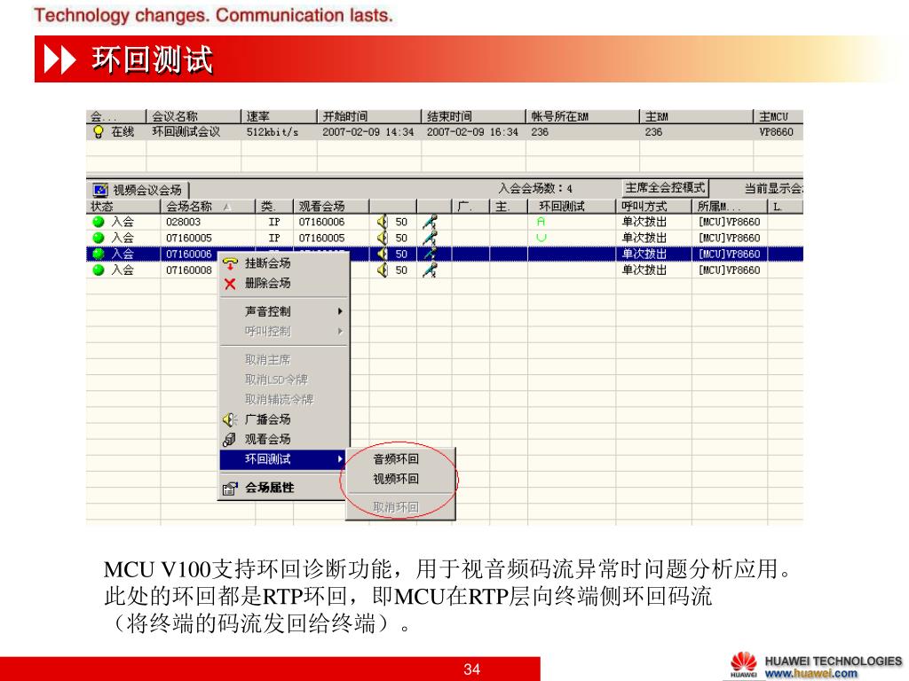Click speaker icon in highlighted row 07160006
This screenshot has height=681, width=909.
[382, 254]
